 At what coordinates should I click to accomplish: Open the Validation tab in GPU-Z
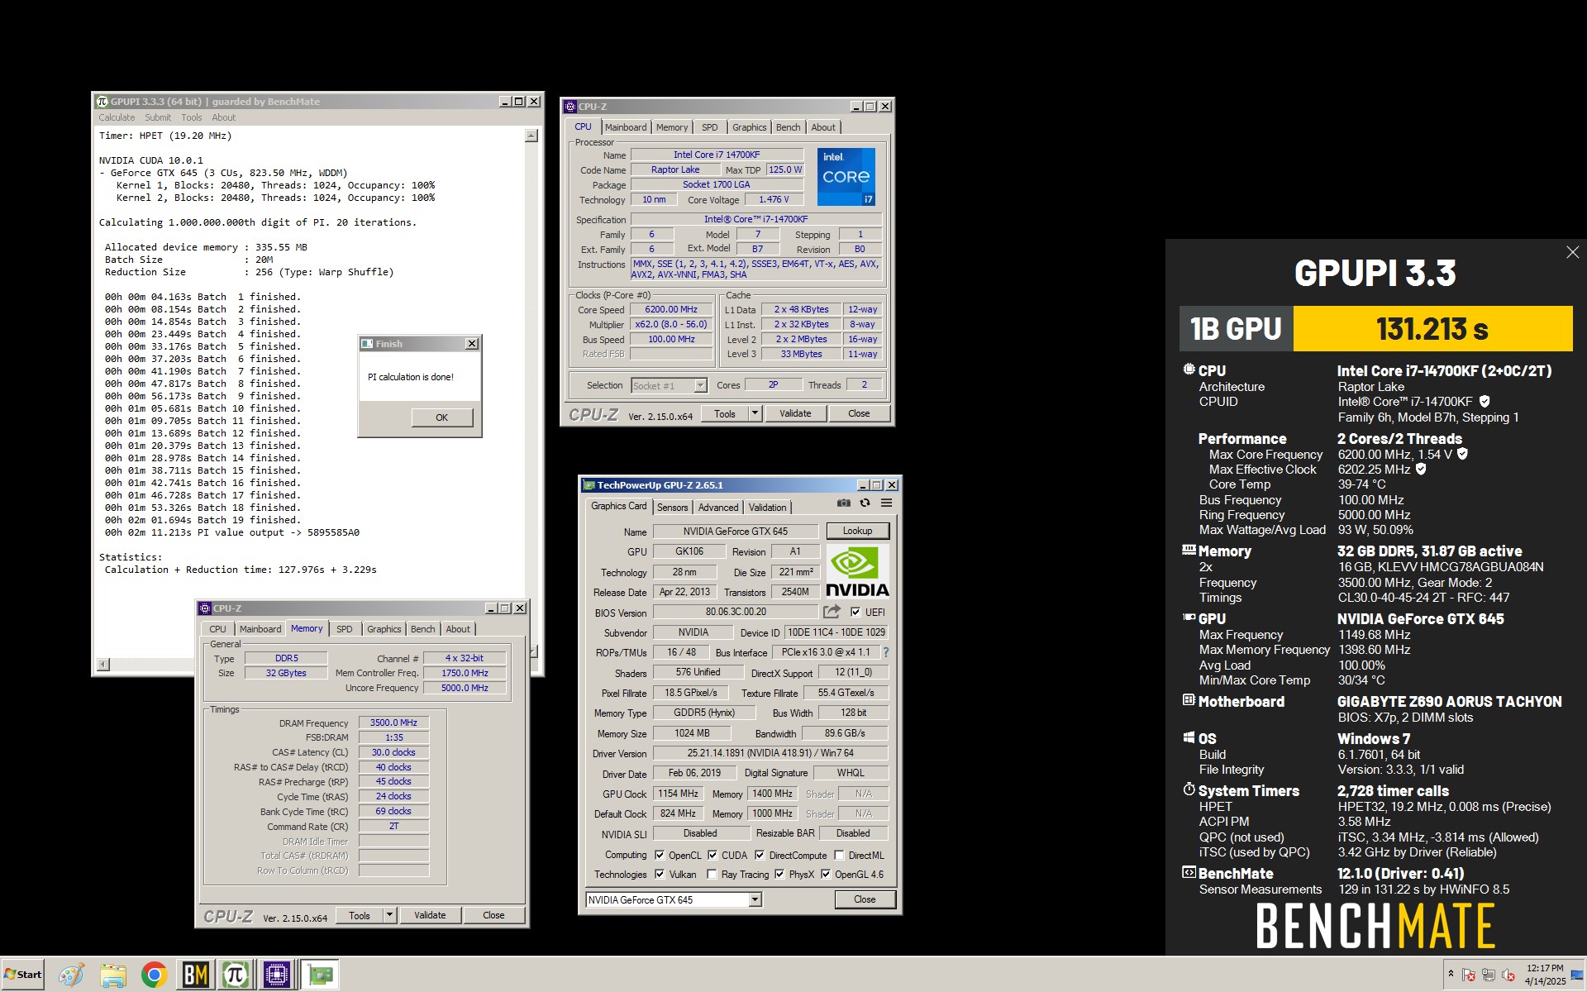[x=768, y=508]
